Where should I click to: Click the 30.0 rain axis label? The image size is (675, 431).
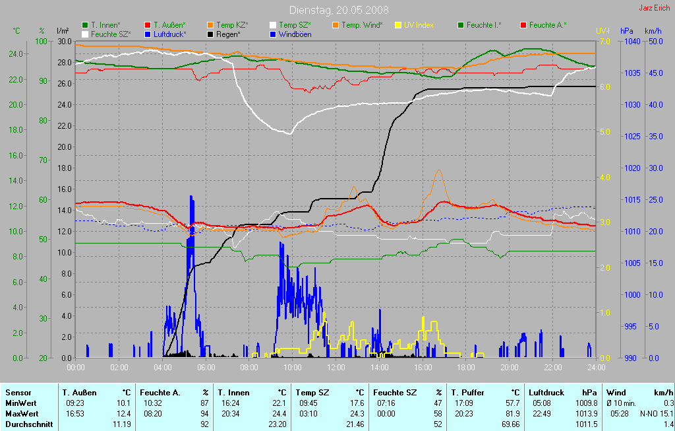pyautogui.click(x=65, y=42)
